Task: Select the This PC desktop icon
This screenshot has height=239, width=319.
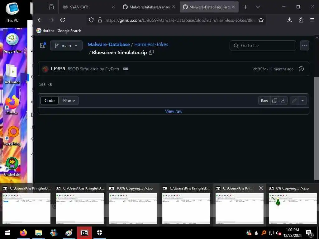Action: 12,12
